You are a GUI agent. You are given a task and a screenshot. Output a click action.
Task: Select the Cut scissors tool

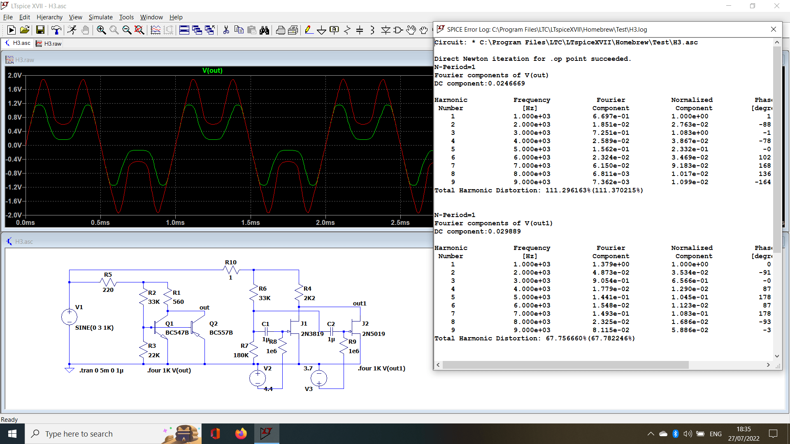[x=226, y=30]
